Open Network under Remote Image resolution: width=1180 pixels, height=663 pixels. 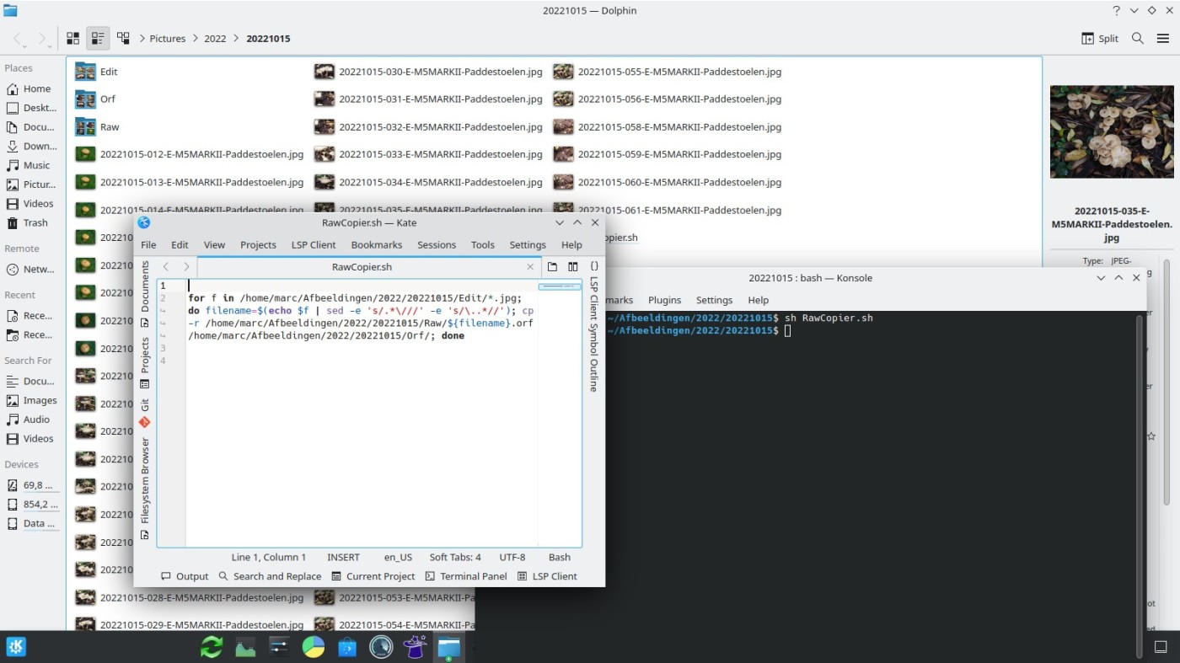(31, 270)
